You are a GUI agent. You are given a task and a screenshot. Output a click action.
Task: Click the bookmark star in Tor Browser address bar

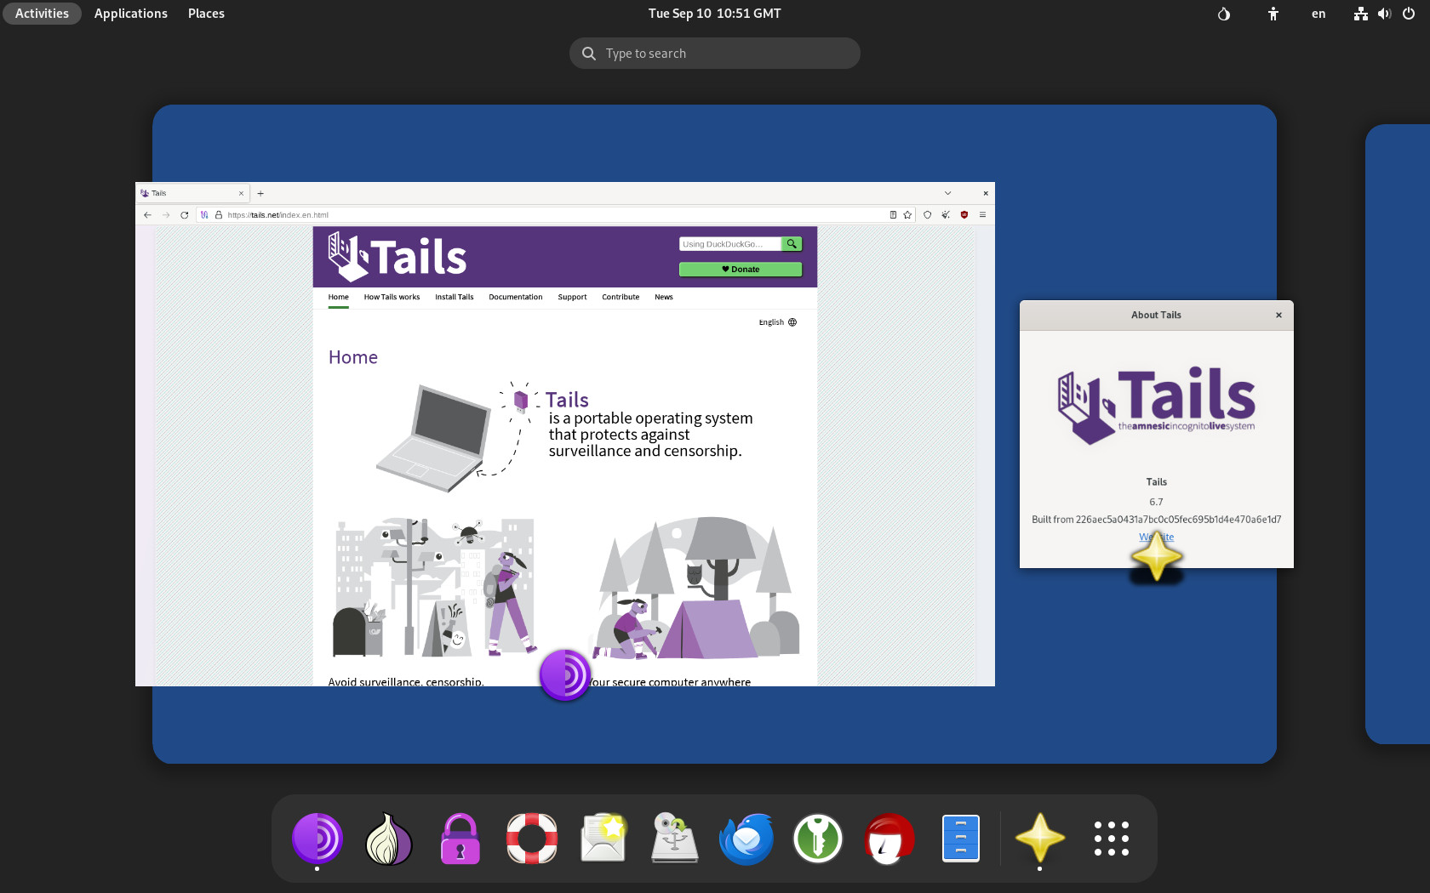(x=907, y=215)
